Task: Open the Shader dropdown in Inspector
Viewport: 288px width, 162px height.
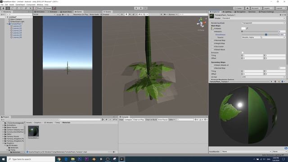Action: [253, 18]
